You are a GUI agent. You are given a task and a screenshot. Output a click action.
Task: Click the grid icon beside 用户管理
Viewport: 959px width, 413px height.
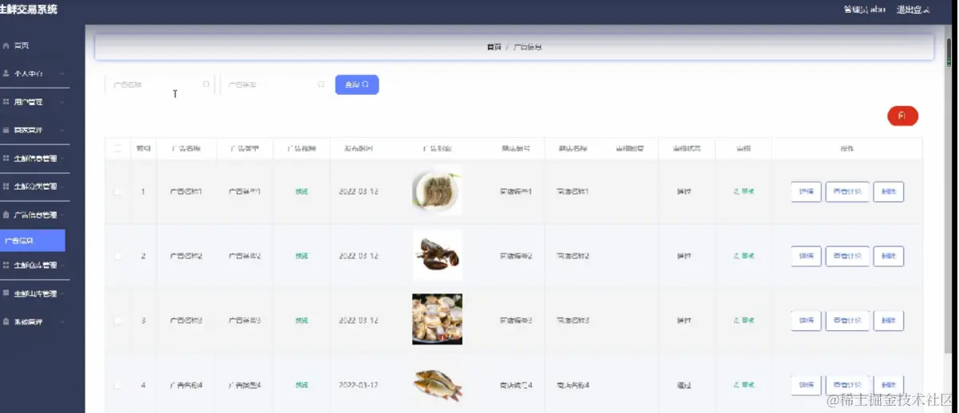point(6,102)
